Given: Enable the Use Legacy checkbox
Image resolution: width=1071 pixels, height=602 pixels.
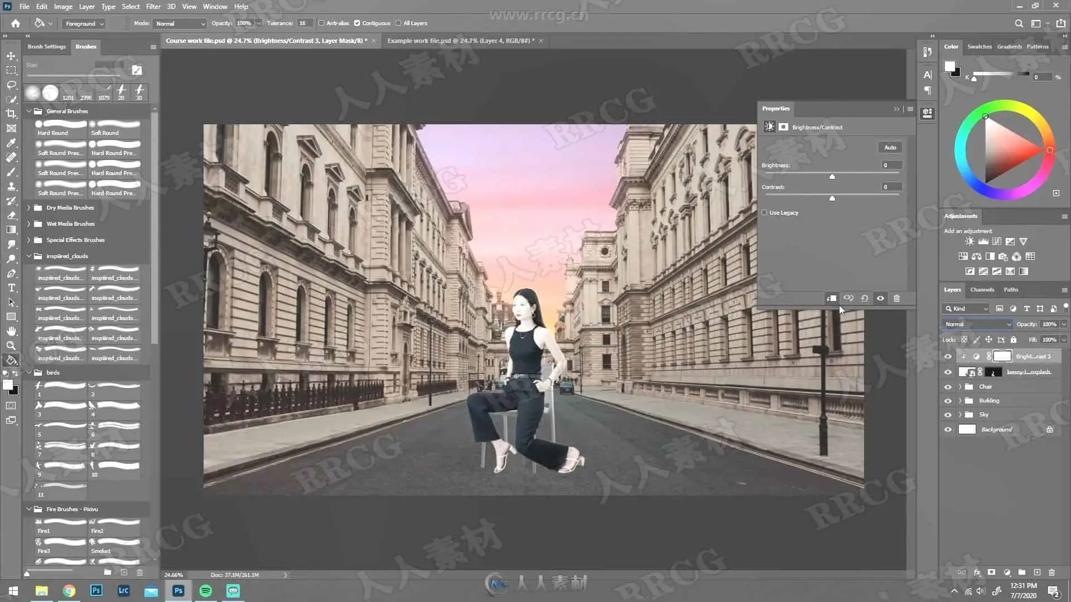Looking at the screenshot, I should pyautogui.click(x=765, y=212).
